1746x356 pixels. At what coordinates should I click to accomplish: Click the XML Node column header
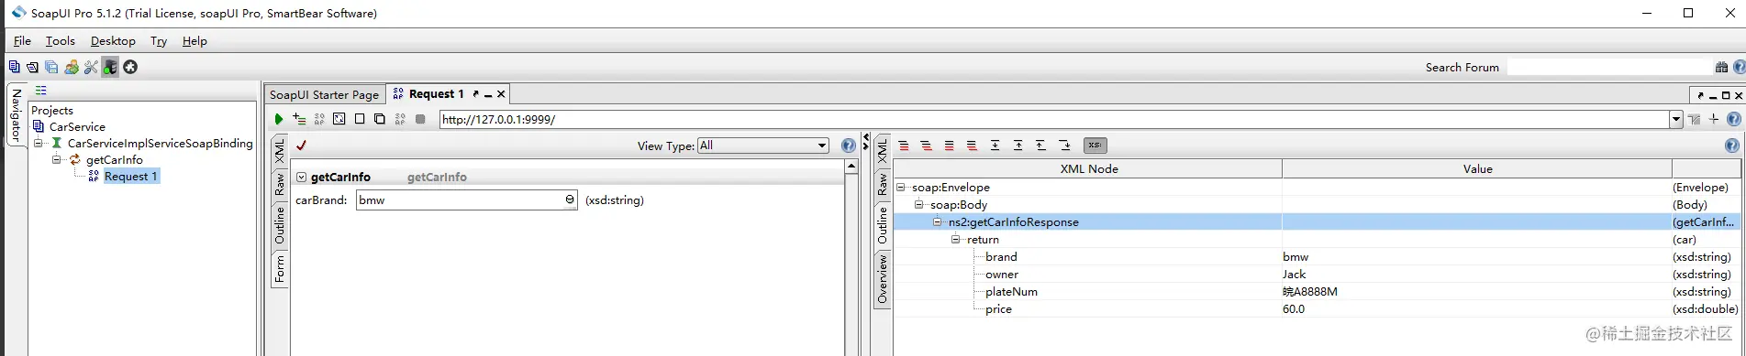(x=1088, y=168)
